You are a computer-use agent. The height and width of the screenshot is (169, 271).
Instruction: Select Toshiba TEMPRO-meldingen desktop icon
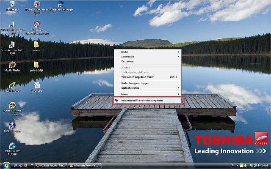pyautogui.click(x=37, y=28)
